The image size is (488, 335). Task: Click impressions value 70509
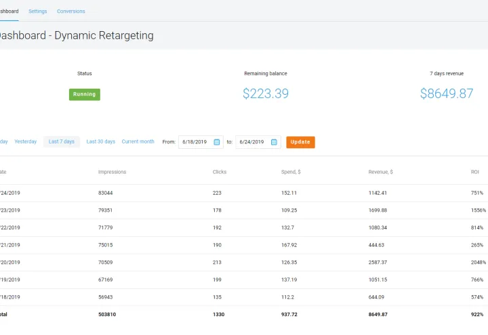[x=106, y=263]
